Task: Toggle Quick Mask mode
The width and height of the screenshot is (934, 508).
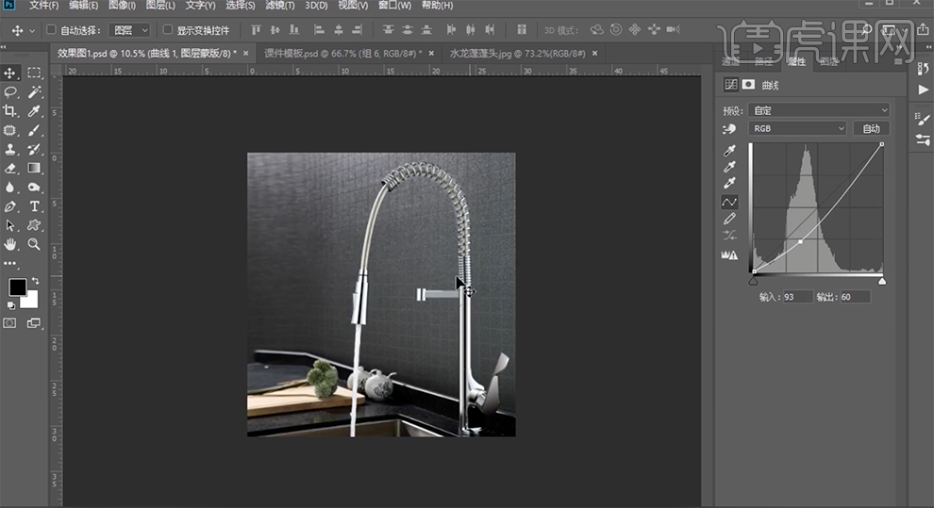Action: (10, 323)
